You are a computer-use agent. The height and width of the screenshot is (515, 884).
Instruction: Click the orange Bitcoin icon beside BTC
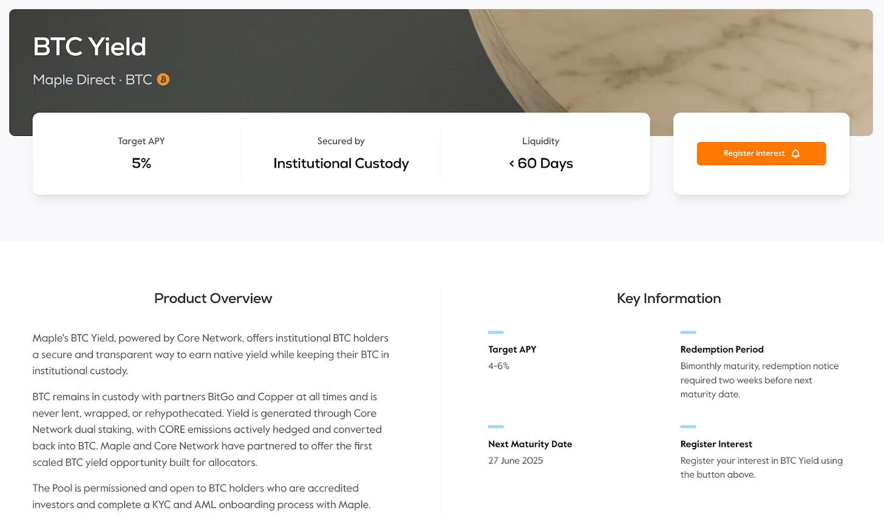163,80
